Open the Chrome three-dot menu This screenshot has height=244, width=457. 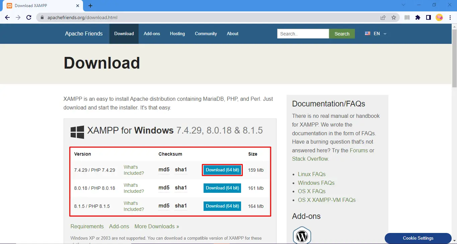pos(450,17)
